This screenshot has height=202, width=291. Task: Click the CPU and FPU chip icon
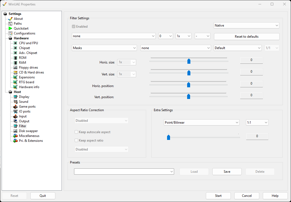pos(15,43)
